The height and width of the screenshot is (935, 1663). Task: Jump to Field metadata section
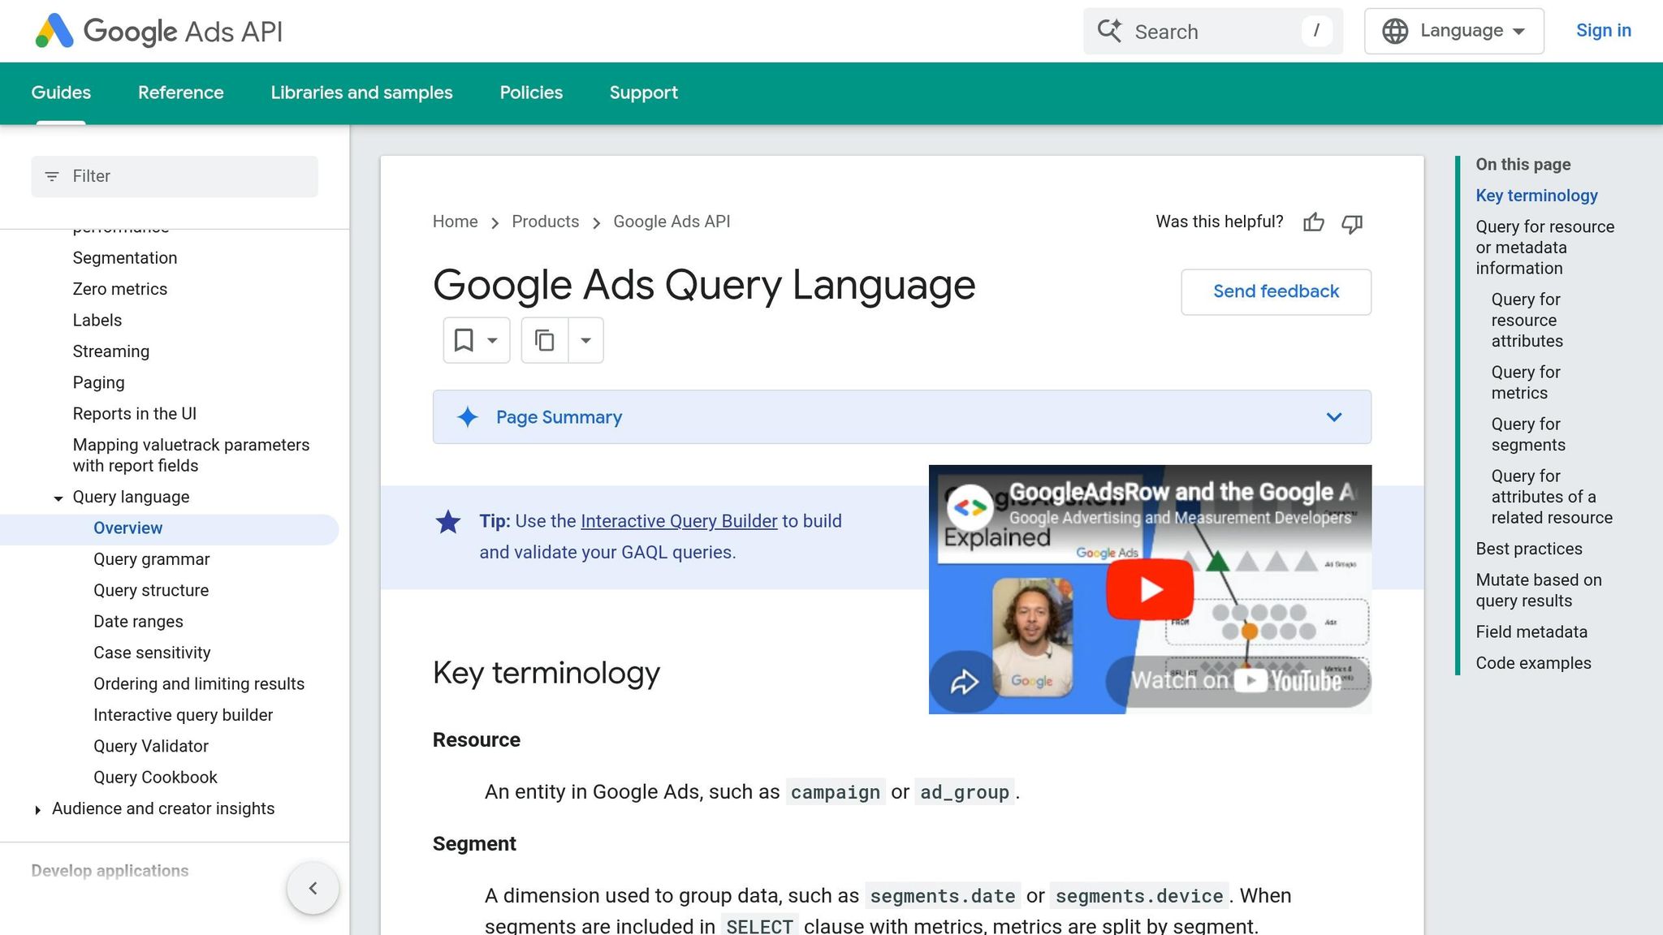click(1531, 632)
